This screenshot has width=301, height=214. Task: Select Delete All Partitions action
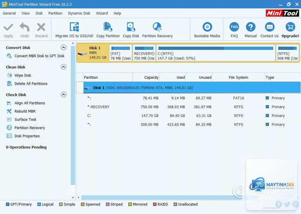click(31, 84)
